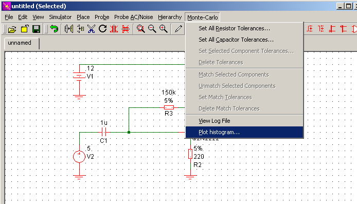Select resistor R3 on the schematic
Viewport: 357px width, 204px height.
(x=169, y=107)
